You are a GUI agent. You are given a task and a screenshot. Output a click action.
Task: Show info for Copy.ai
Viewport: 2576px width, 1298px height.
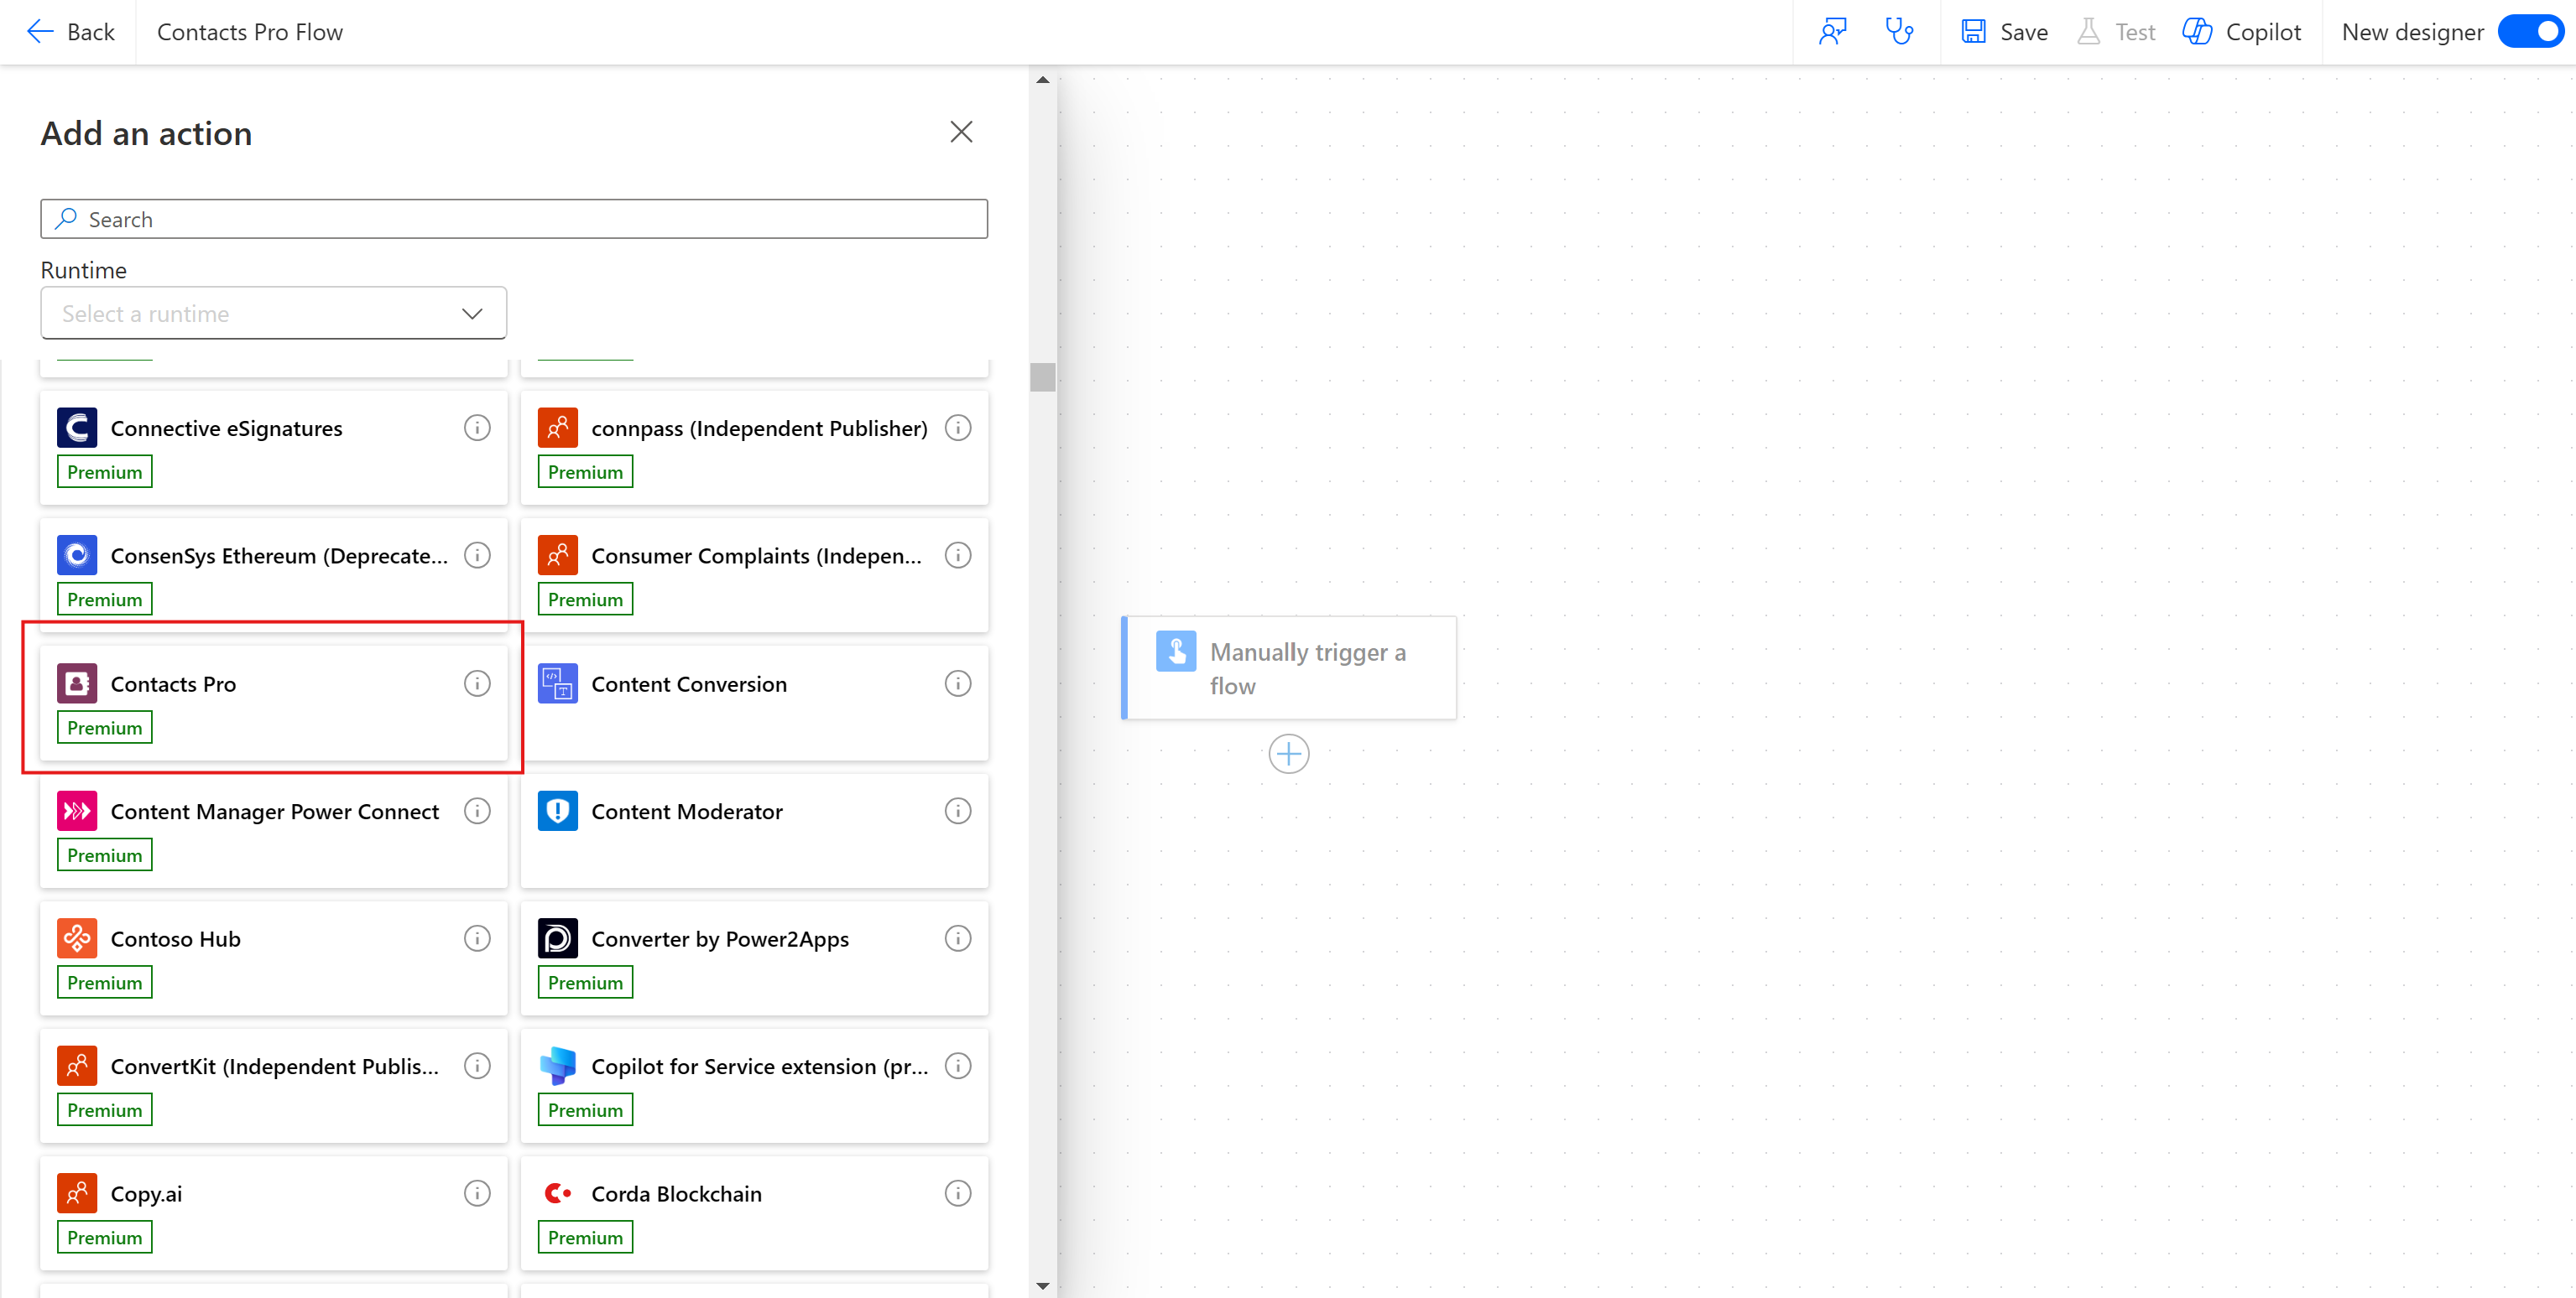(x=477, y=1193)
